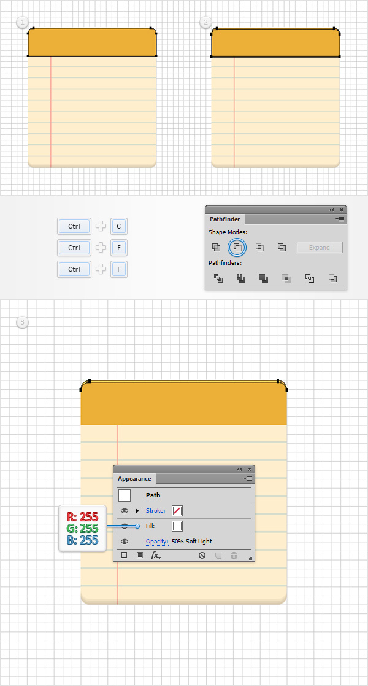Click the Merge pathfinder icon
This screenshot has height=686, width=368.
pos(263,278)
